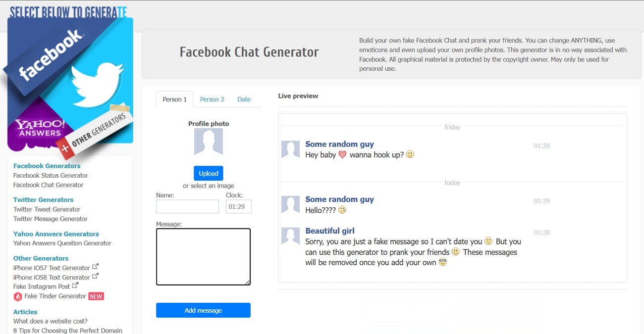The image size is (644, 334).
Task: Click the or select an image text
Action: pyautogui.click(x=209, y=186)
